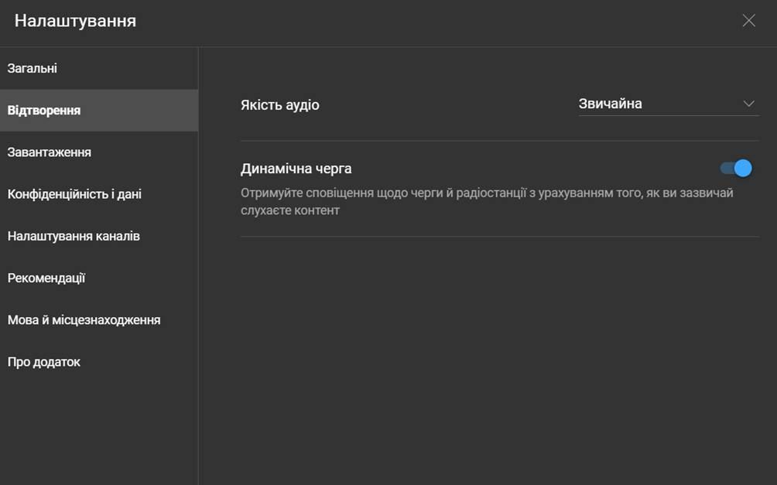Click the blue knob of Динамічна черга switch
Screen dimensions: 777x485
click(x=743, y=168)
